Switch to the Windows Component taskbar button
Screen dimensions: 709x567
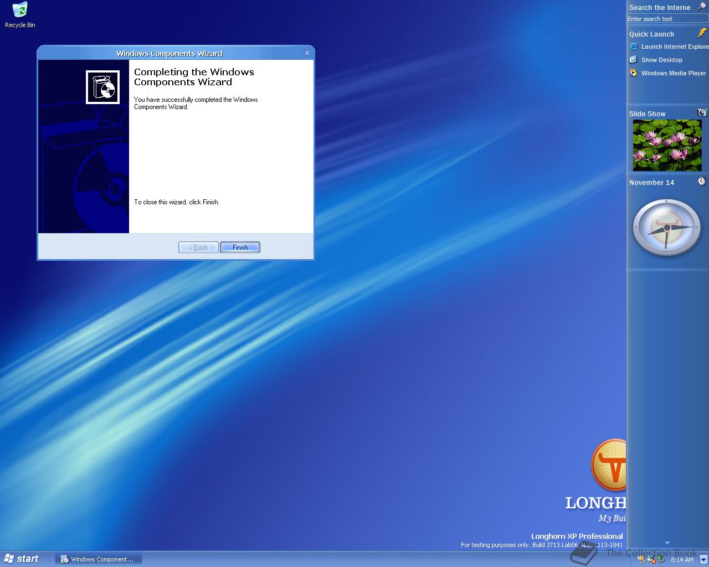point(98,559)
